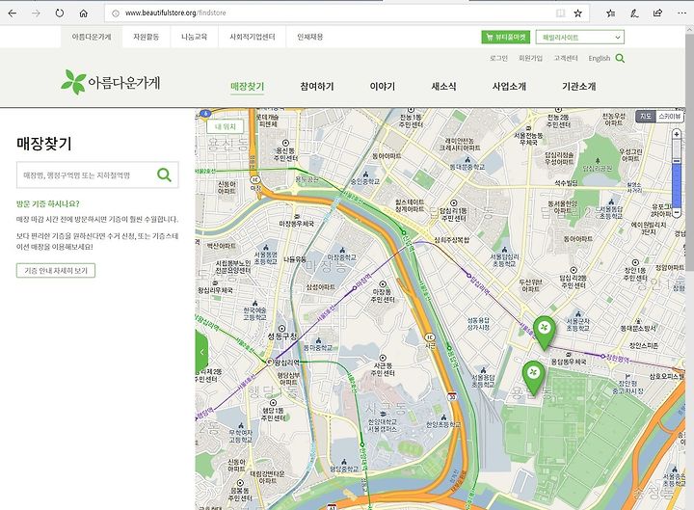Click 기증 안내 자세히 보기 button
The width and height of the screenshot is (694, 510).
[56, 271]
